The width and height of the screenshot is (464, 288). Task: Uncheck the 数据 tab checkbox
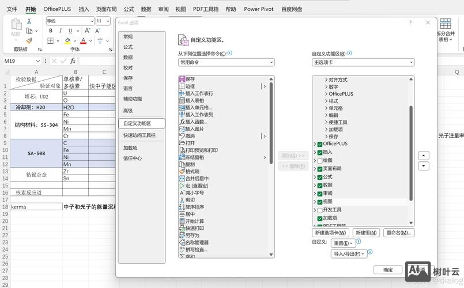(320, 185)
